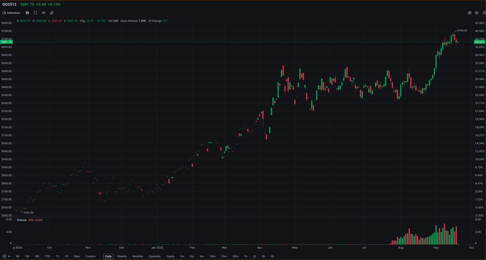Choose the 4h interval
Viewport: 486px width, 260px height.
(272, 256)
